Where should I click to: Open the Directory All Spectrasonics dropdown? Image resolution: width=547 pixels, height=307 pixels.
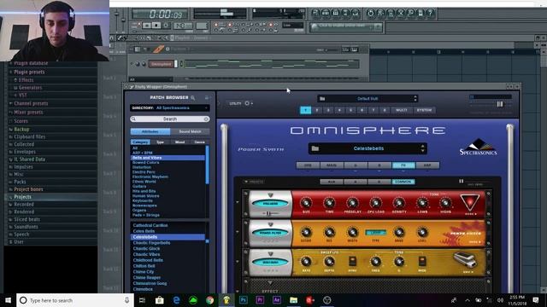coord(170,108)
